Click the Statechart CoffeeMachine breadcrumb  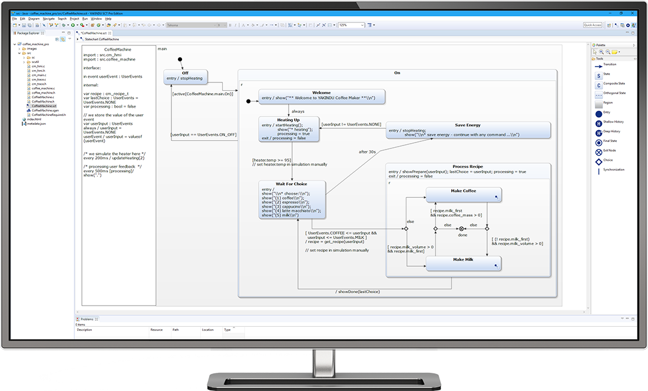101,39
